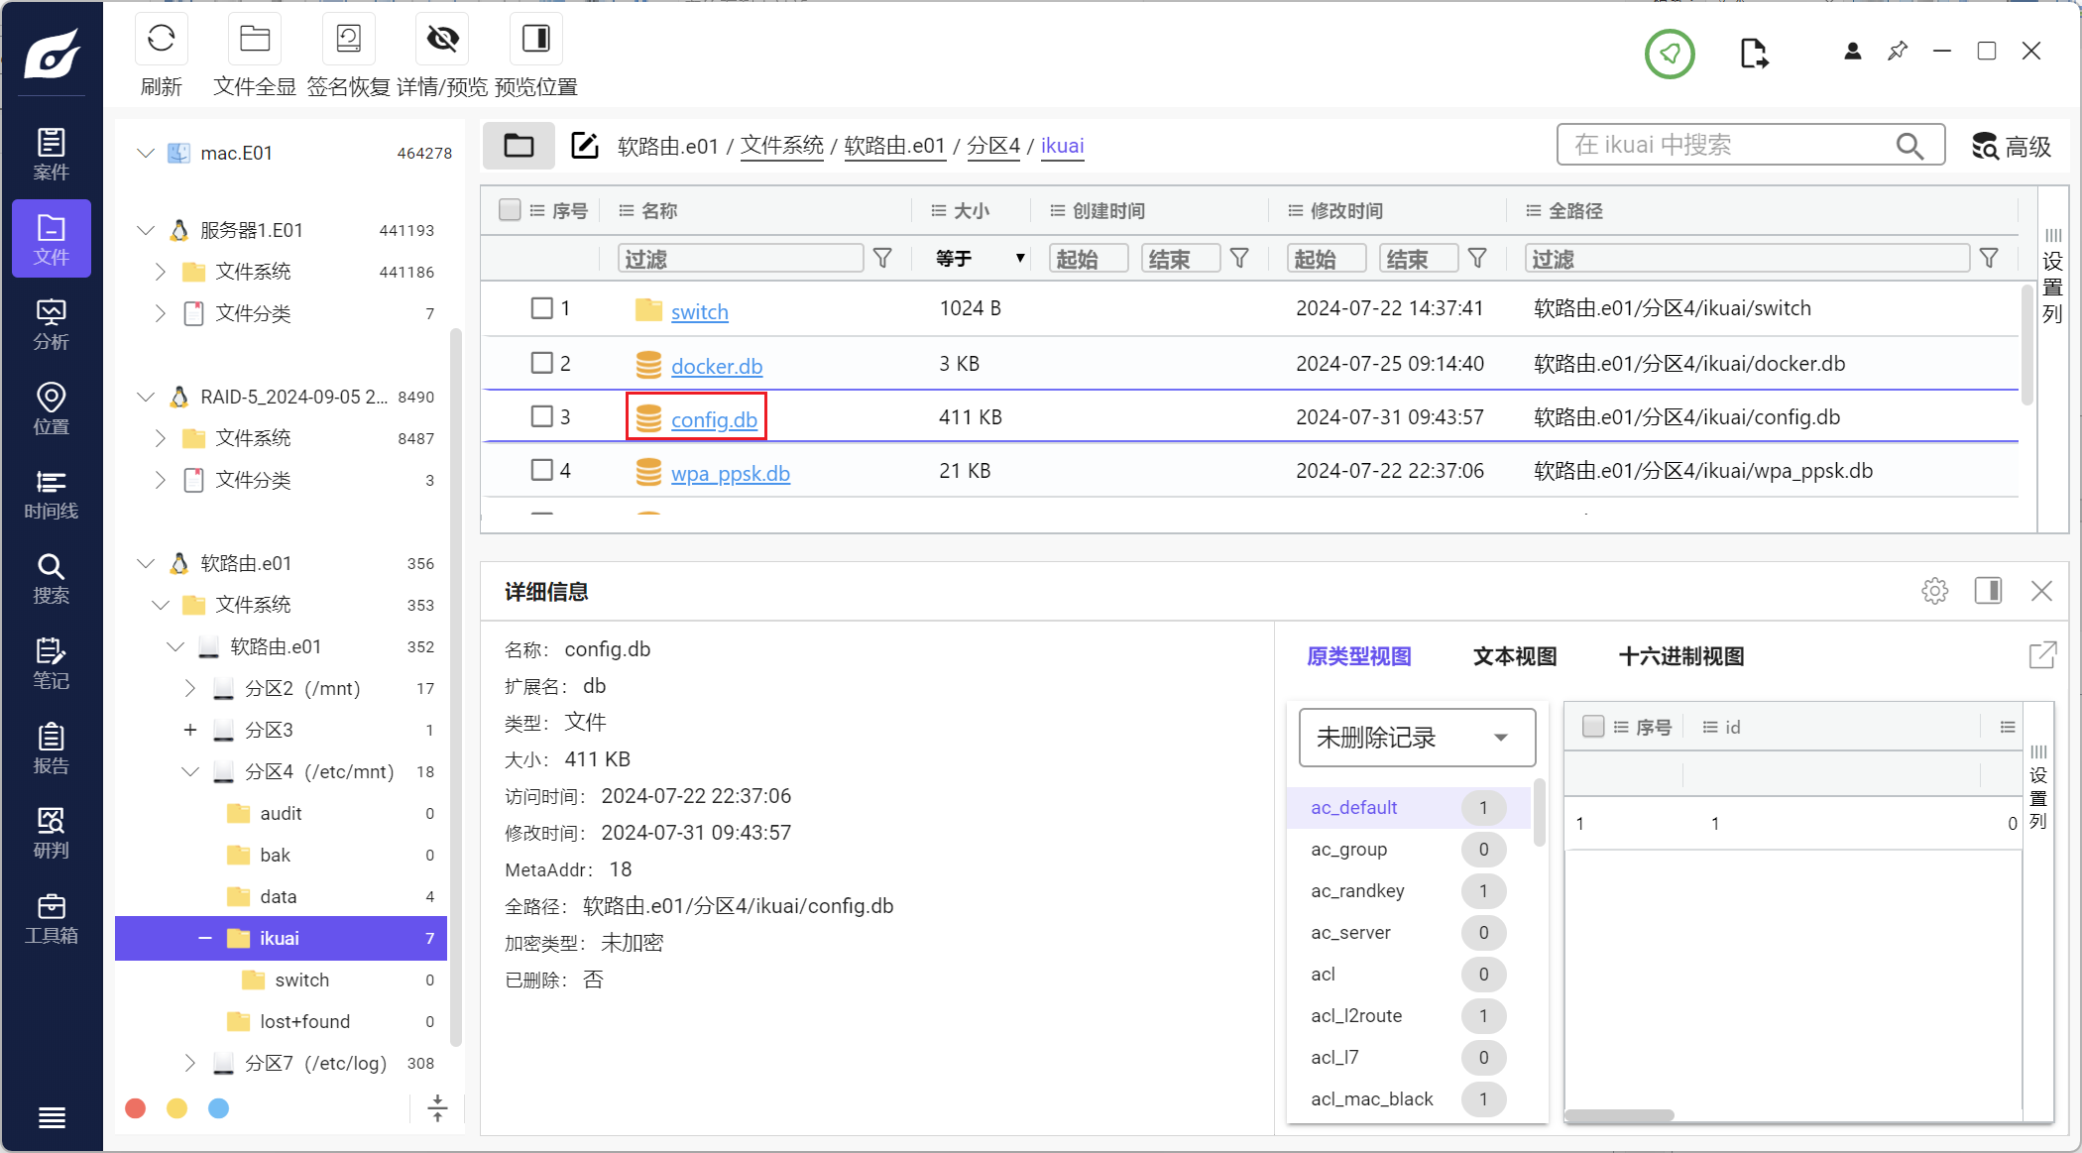The image size is (2082, 1153).
Task: Open the 位置 sidebar section
Action: click(52, 408)
